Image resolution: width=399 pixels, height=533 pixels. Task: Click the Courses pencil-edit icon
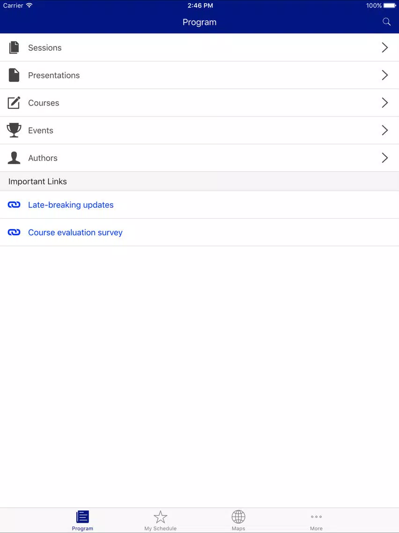(x=14, y=103)
